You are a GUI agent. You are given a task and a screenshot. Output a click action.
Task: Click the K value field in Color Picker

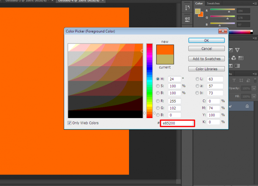click(213, 122)
